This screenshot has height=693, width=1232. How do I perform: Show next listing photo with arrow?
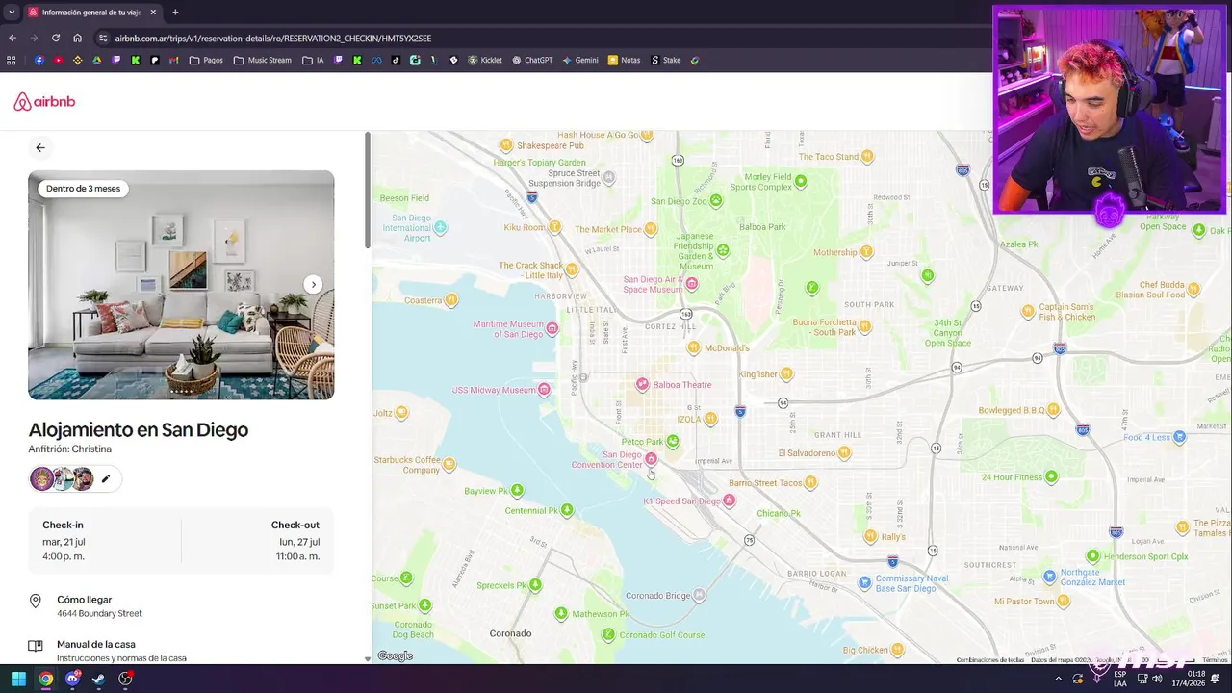click(313, 284)
